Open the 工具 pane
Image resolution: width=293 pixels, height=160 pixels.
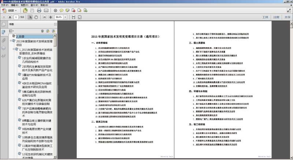coord(265,17)
